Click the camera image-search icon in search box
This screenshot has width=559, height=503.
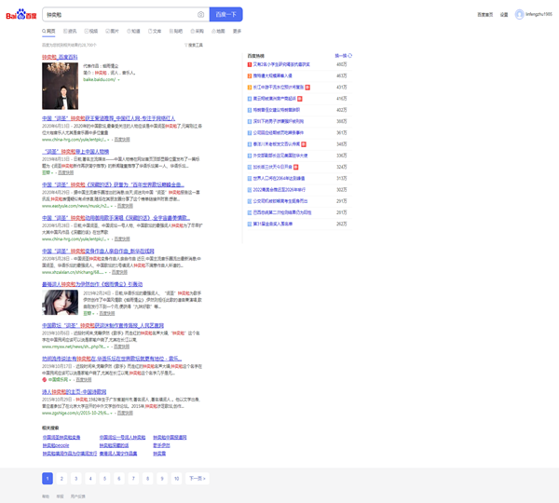tap(200, 15)
